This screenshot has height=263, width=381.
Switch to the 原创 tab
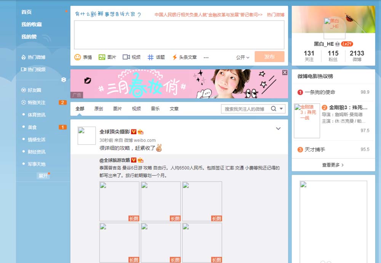99,109
